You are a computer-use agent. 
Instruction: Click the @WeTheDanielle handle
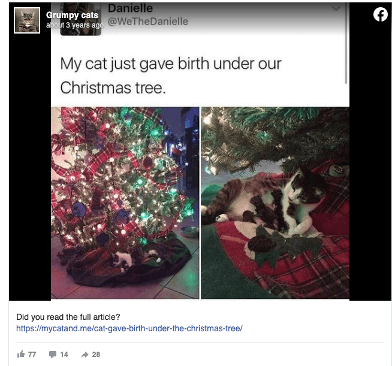[148, 22]
